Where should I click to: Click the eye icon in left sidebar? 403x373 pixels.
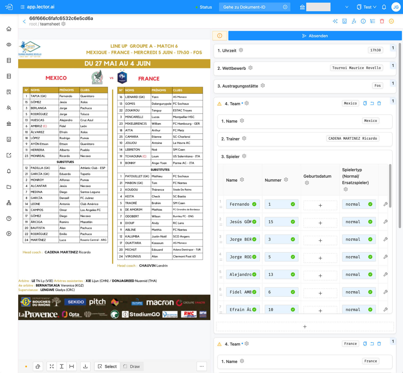point(9,45)
